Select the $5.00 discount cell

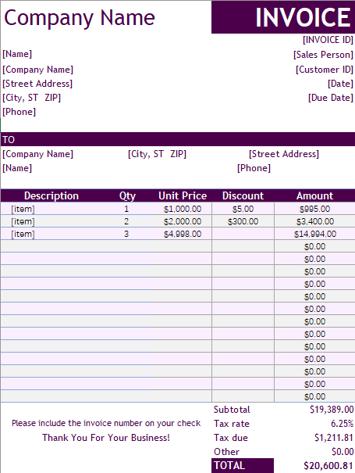click(x=243, y=209)
